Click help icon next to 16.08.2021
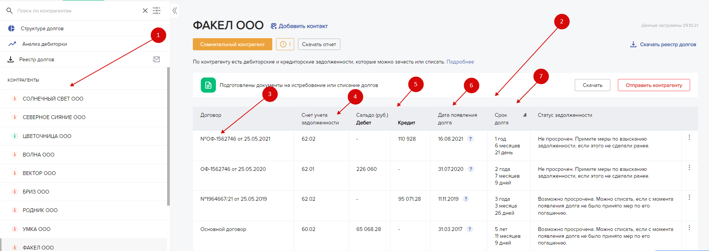Viewport: 709px width, 251px height. click(x=470, y=139)
